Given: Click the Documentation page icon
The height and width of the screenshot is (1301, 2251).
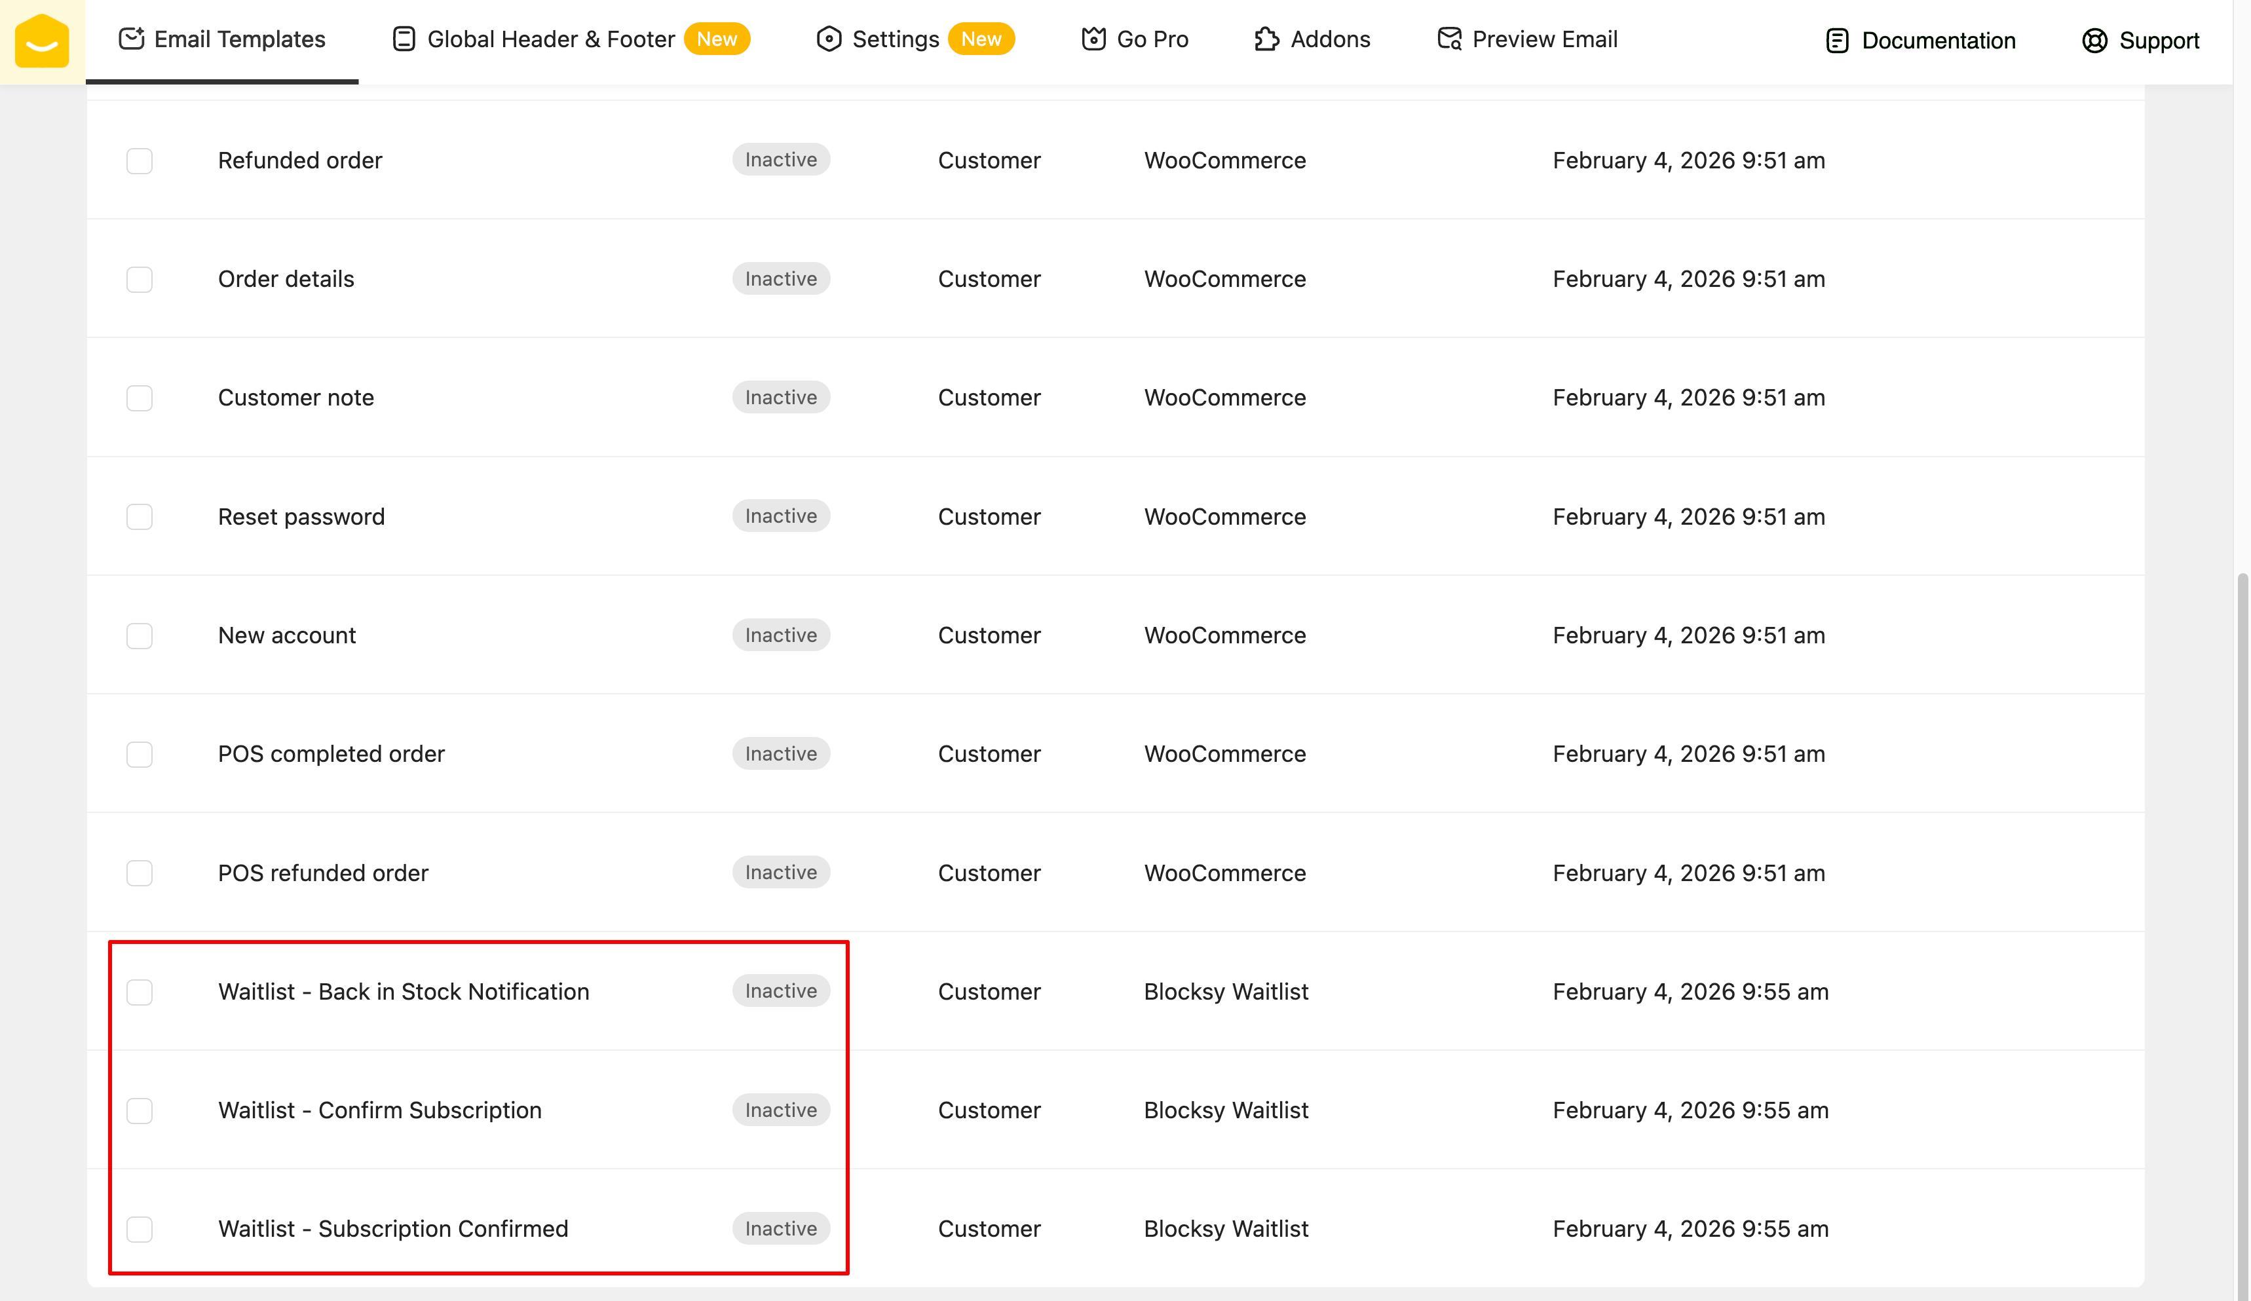Looking at the screenshot, I should coord(1836,40).
